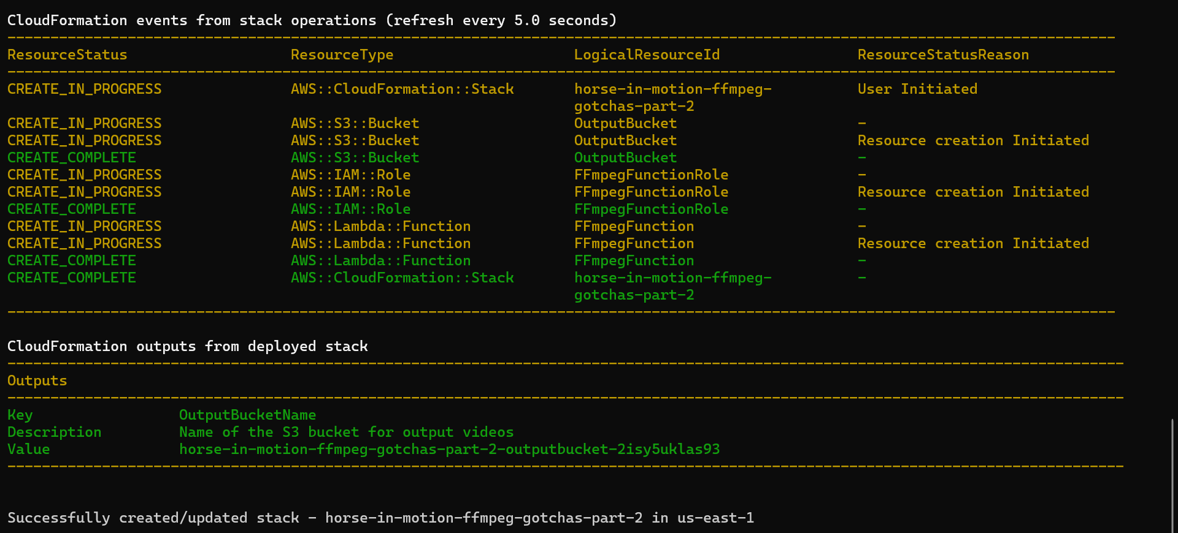Viewport: 1178px width, 533px height.
Task: Click AWS::S3::Bucket in the 'Resource creation Initiated' row
Action: tap(355, 141)
